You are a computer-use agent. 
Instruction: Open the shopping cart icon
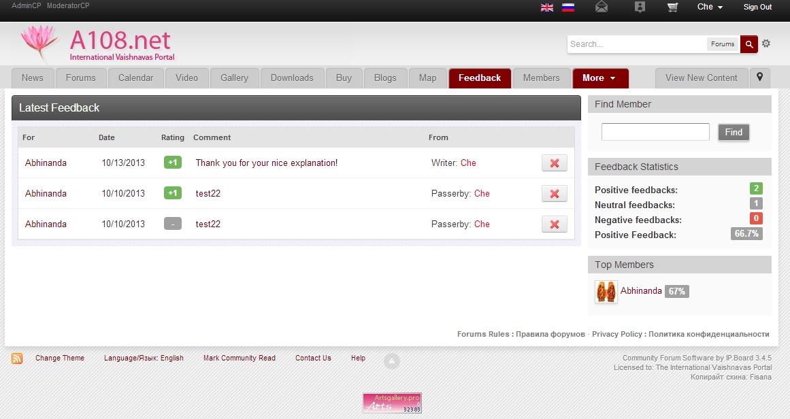(x=672, y=7)
